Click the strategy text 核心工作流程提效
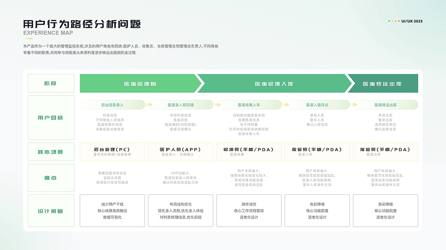Image resolution: width=446 pixels, height=250 pixels. (249, 211)
